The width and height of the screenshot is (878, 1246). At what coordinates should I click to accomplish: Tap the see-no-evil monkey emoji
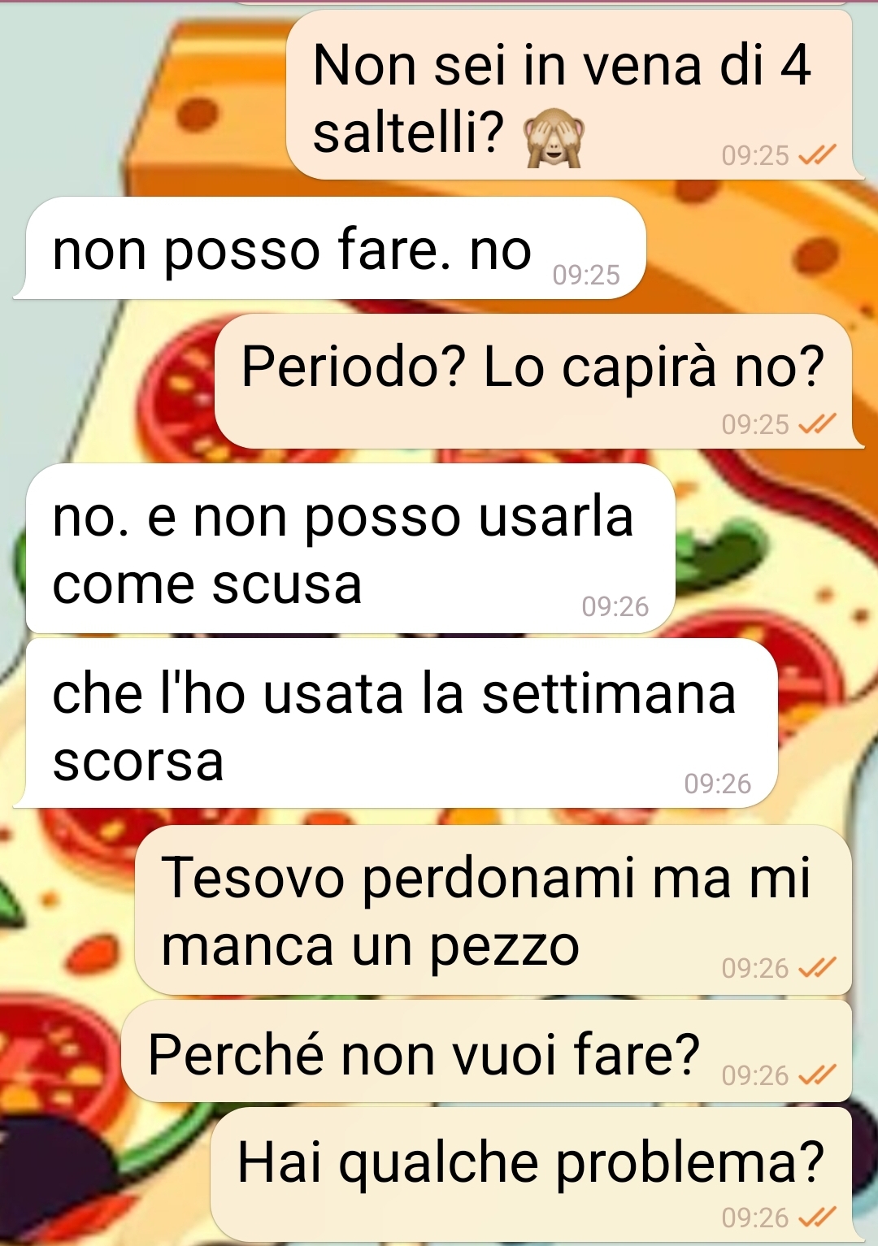pyautogui.click(x=554, y=139)
